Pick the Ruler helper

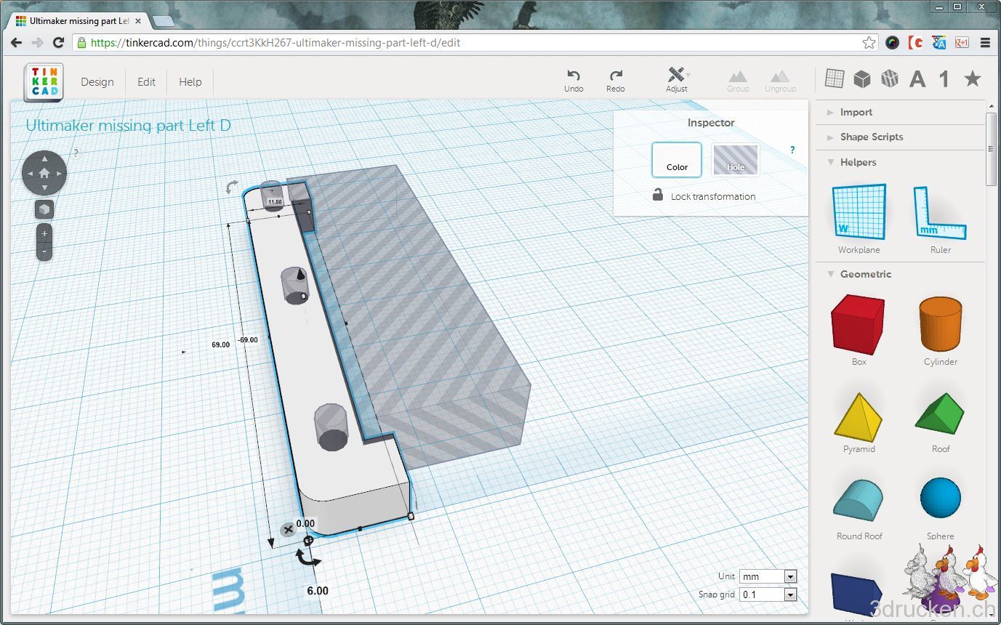(941, 218)
